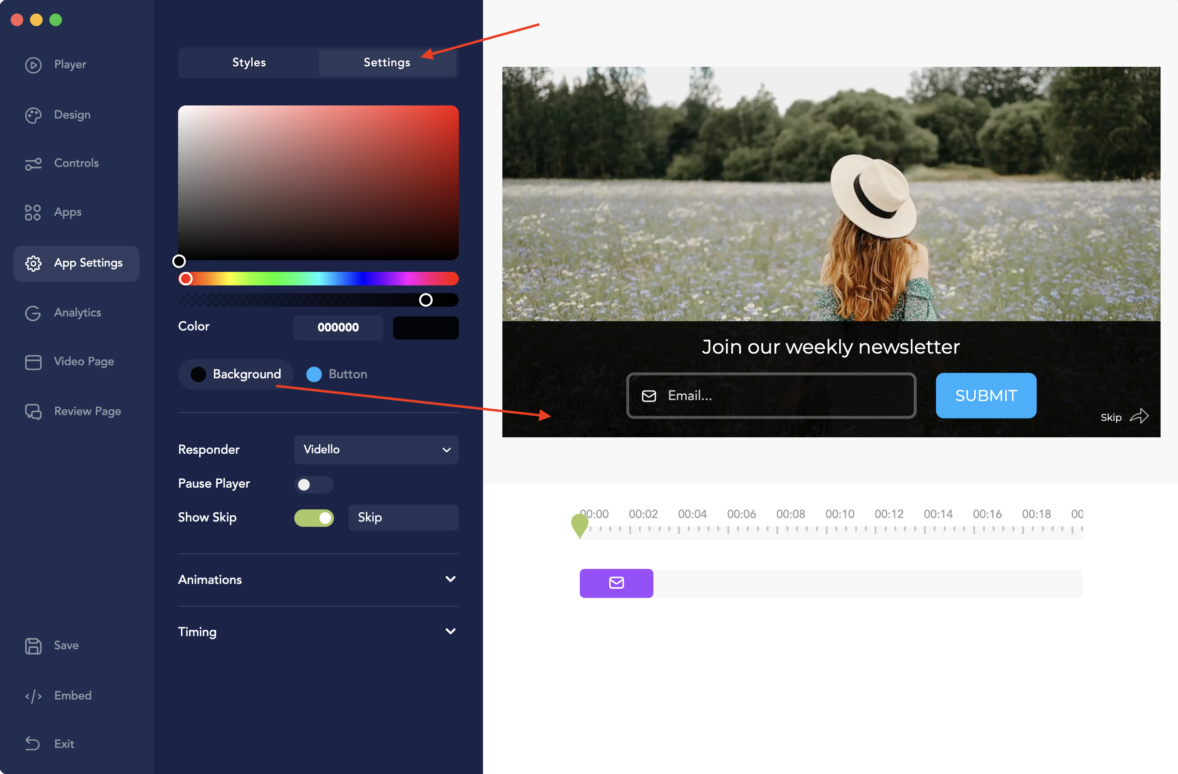The image size is (1178, 774).
Task: Click the Save disk icon
Action: click(x=33, y=646)
